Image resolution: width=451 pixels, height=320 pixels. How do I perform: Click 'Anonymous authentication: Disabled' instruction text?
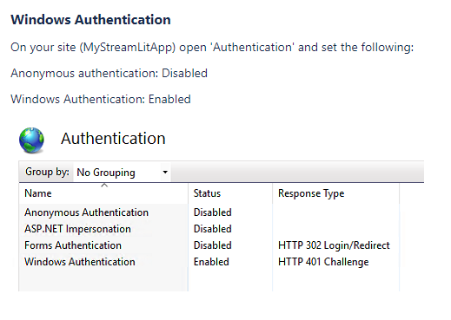pos(109,74)
